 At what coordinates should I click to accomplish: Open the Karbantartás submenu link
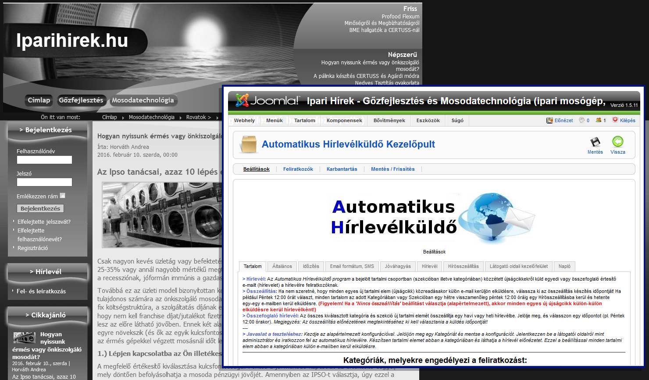[342, 169]
